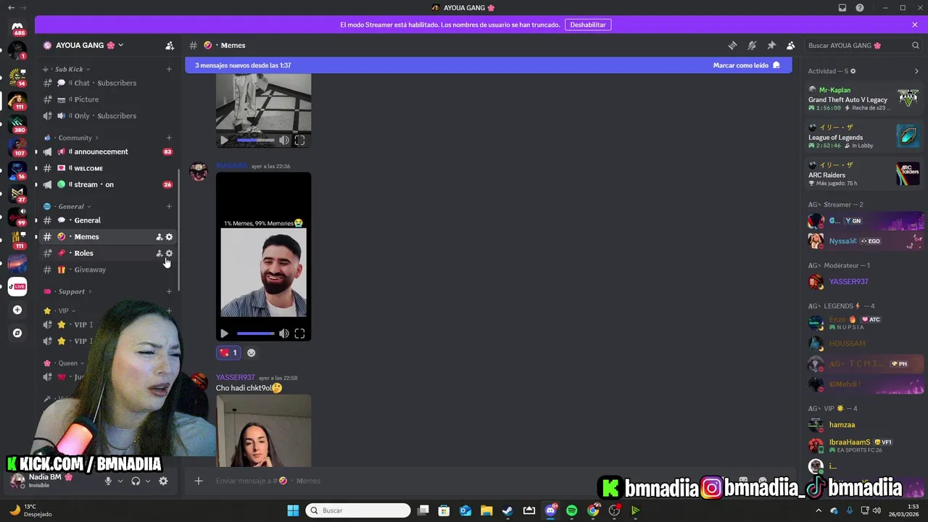This screenshot has height=522, width=928.
Task: Open member hamzaa in the VIP list
Action: pyautogui.click(x=864, y=425)
